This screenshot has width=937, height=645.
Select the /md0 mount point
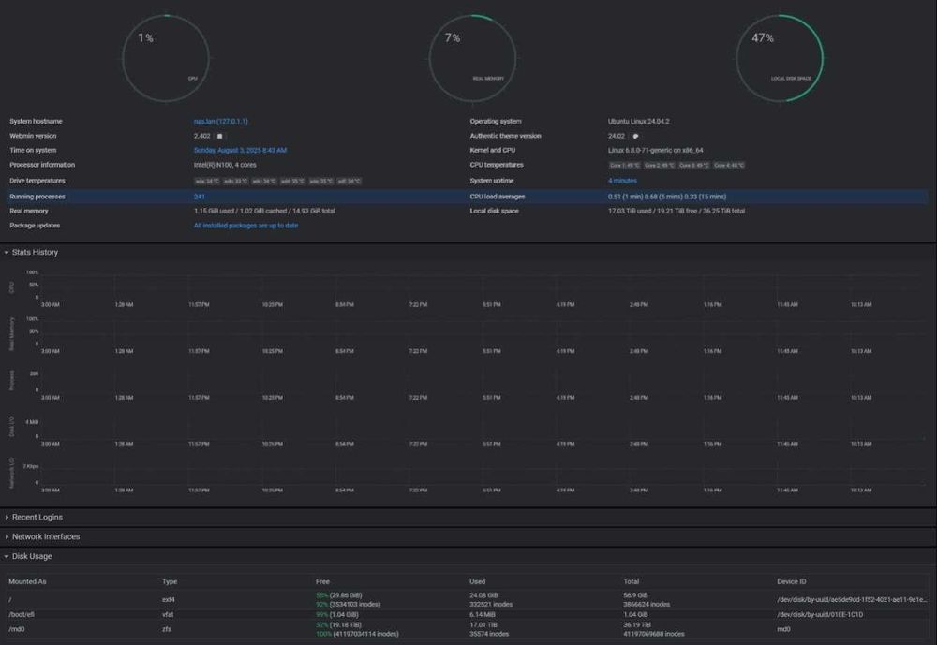click(17, 629)
